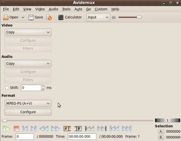
Task: Open the Tools menu
Action: [66, 9]
